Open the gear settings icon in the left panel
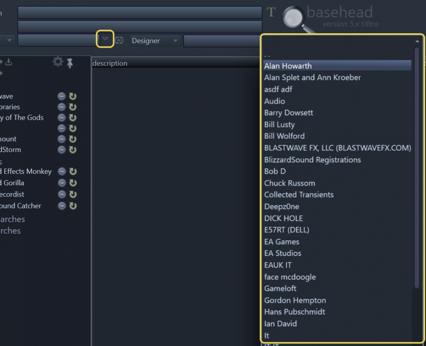The width and height of the screenshot is (426, 346). [58, 62]
